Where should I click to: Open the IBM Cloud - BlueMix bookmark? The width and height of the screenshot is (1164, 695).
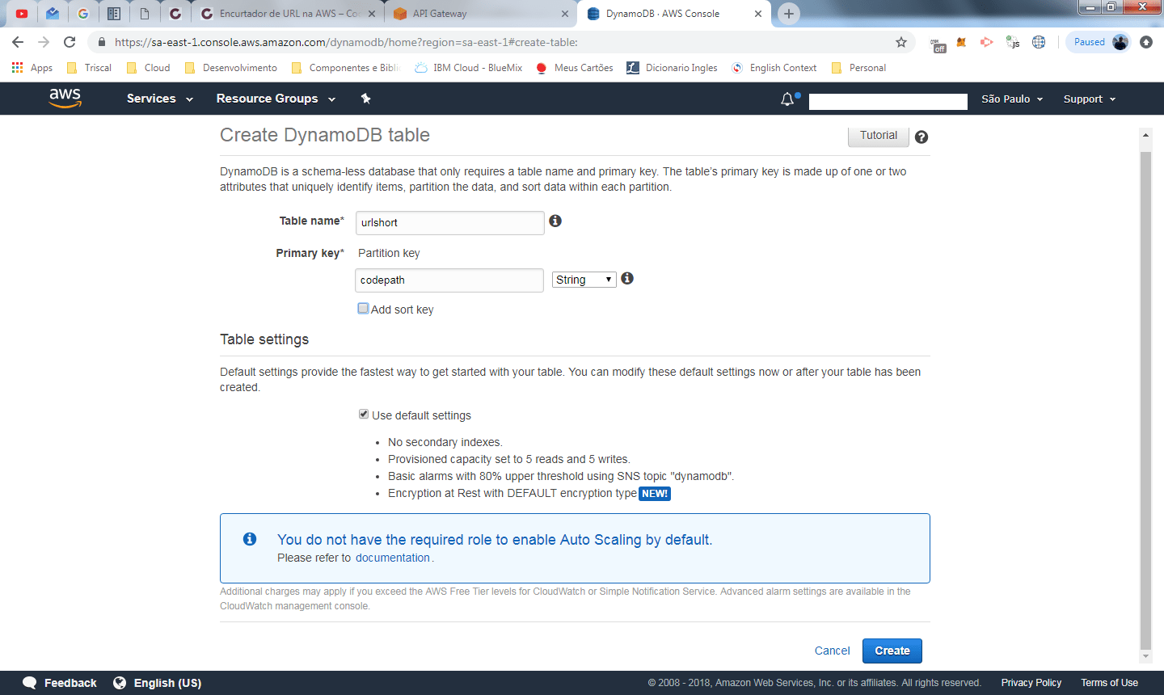point(468,68)
